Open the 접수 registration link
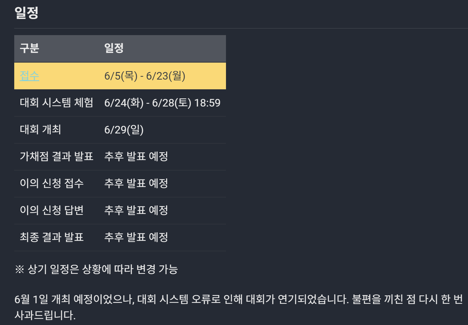The width and height of the screenshot is (468, 325). (29, 76)
